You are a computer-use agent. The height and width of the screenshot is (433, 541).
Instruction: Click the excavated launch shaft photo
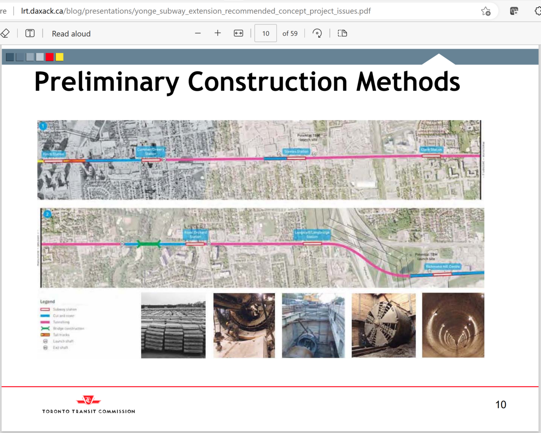pyautogui.click(x=313, y=326)
